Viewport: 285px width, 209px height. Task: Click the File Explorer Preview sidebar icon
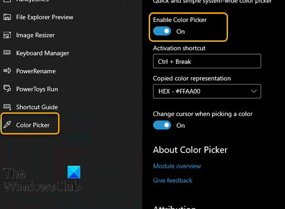coord(7,18)
